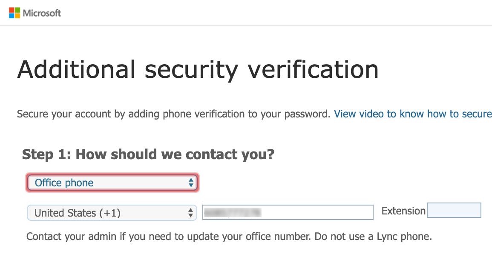Click the green square of the Microsoft logo
Screen dimensions: 492x257
pos(17,10)
